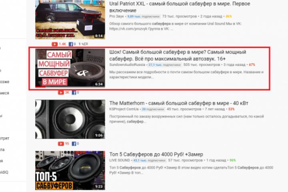The width and height of the screenshot is (288, 192).
Task: Click 27,1 тыс. подписчики badge
Action: [164, 65]
